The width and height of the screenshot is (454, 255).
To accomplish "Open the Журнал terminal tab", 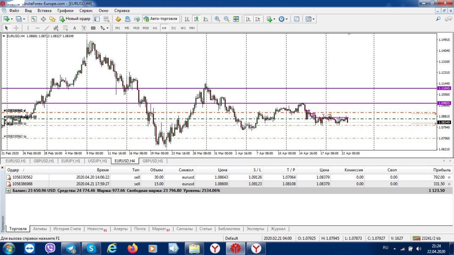I will (x=278, y=229).
